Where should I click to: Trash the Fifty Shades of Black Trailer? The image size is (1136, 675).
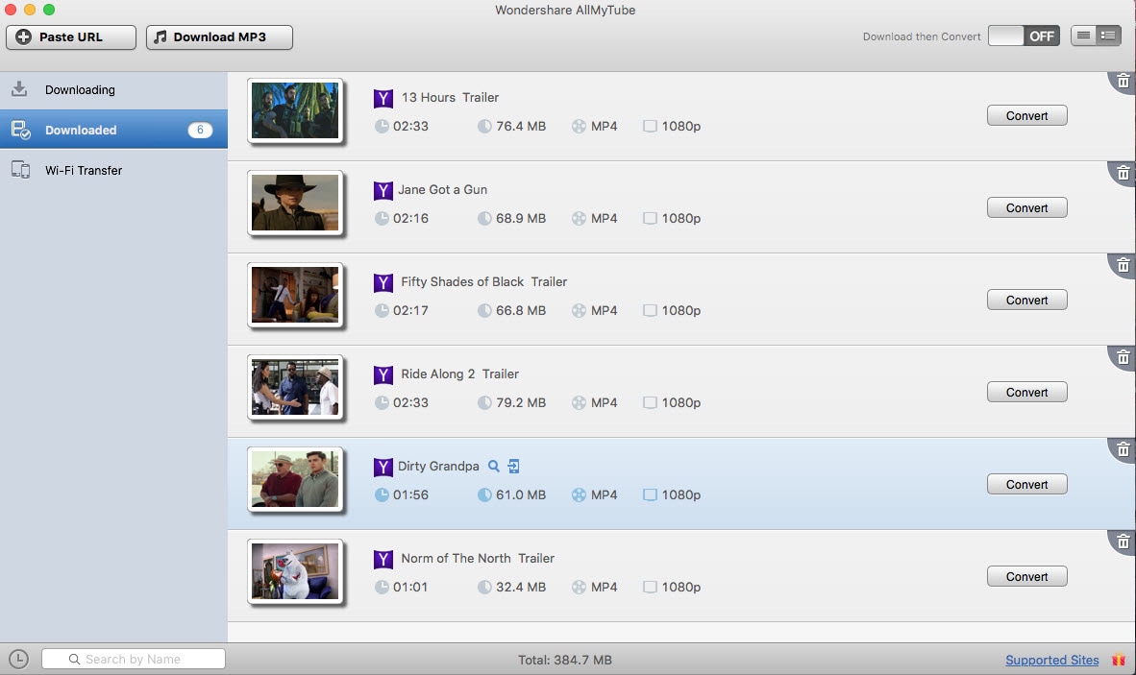(1123, 266)
